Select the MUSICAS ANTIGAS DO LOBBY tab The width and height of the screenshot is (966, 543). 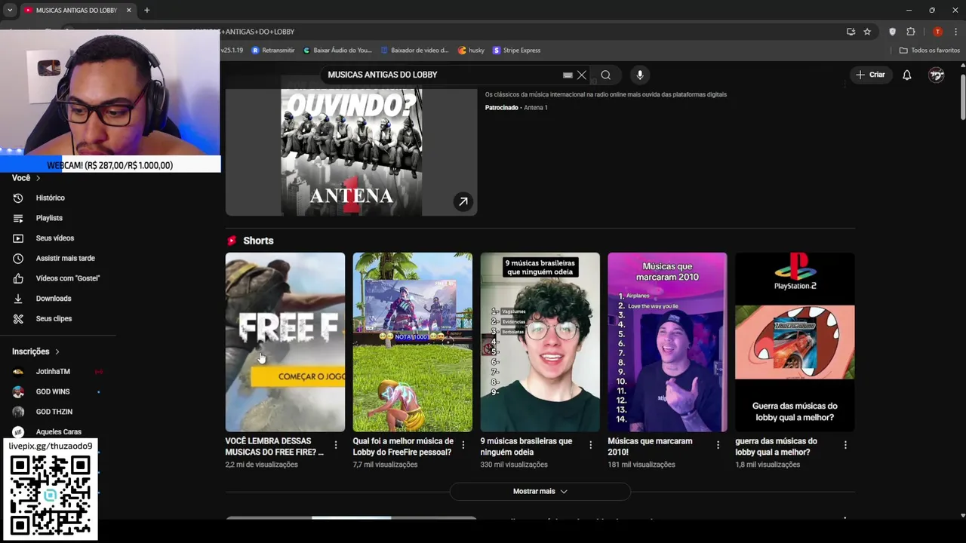point(77,11)
